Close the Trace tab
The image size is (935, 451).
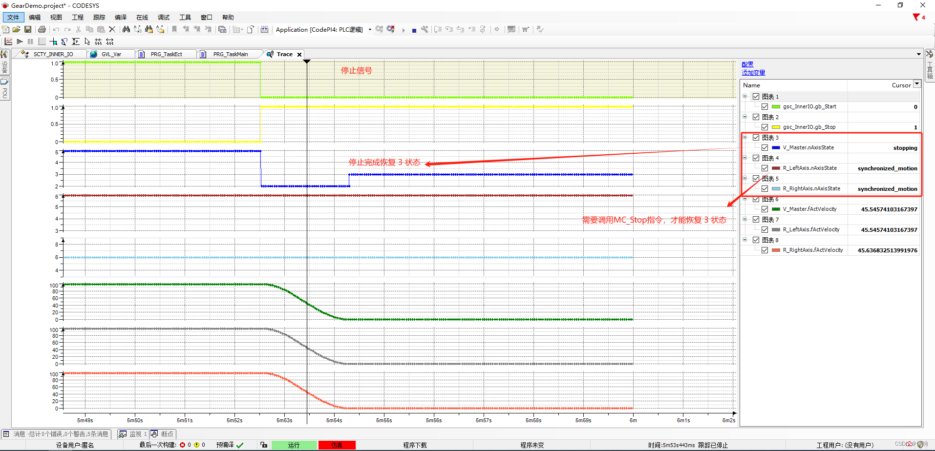click(299, 55)
